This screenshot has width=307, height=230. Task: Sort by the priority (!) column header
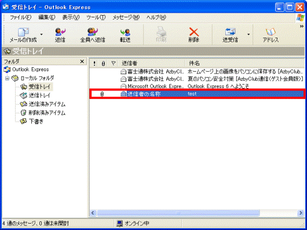click(x=94, y=63)
